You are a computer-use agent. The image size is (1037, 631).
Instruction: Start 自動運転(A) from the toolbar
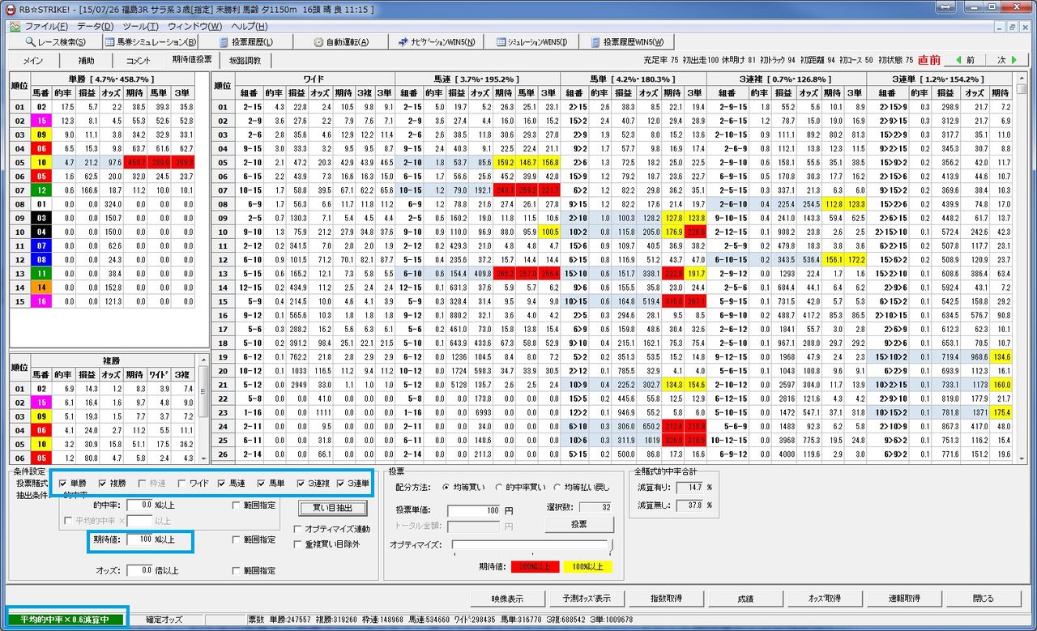[340, 42]
